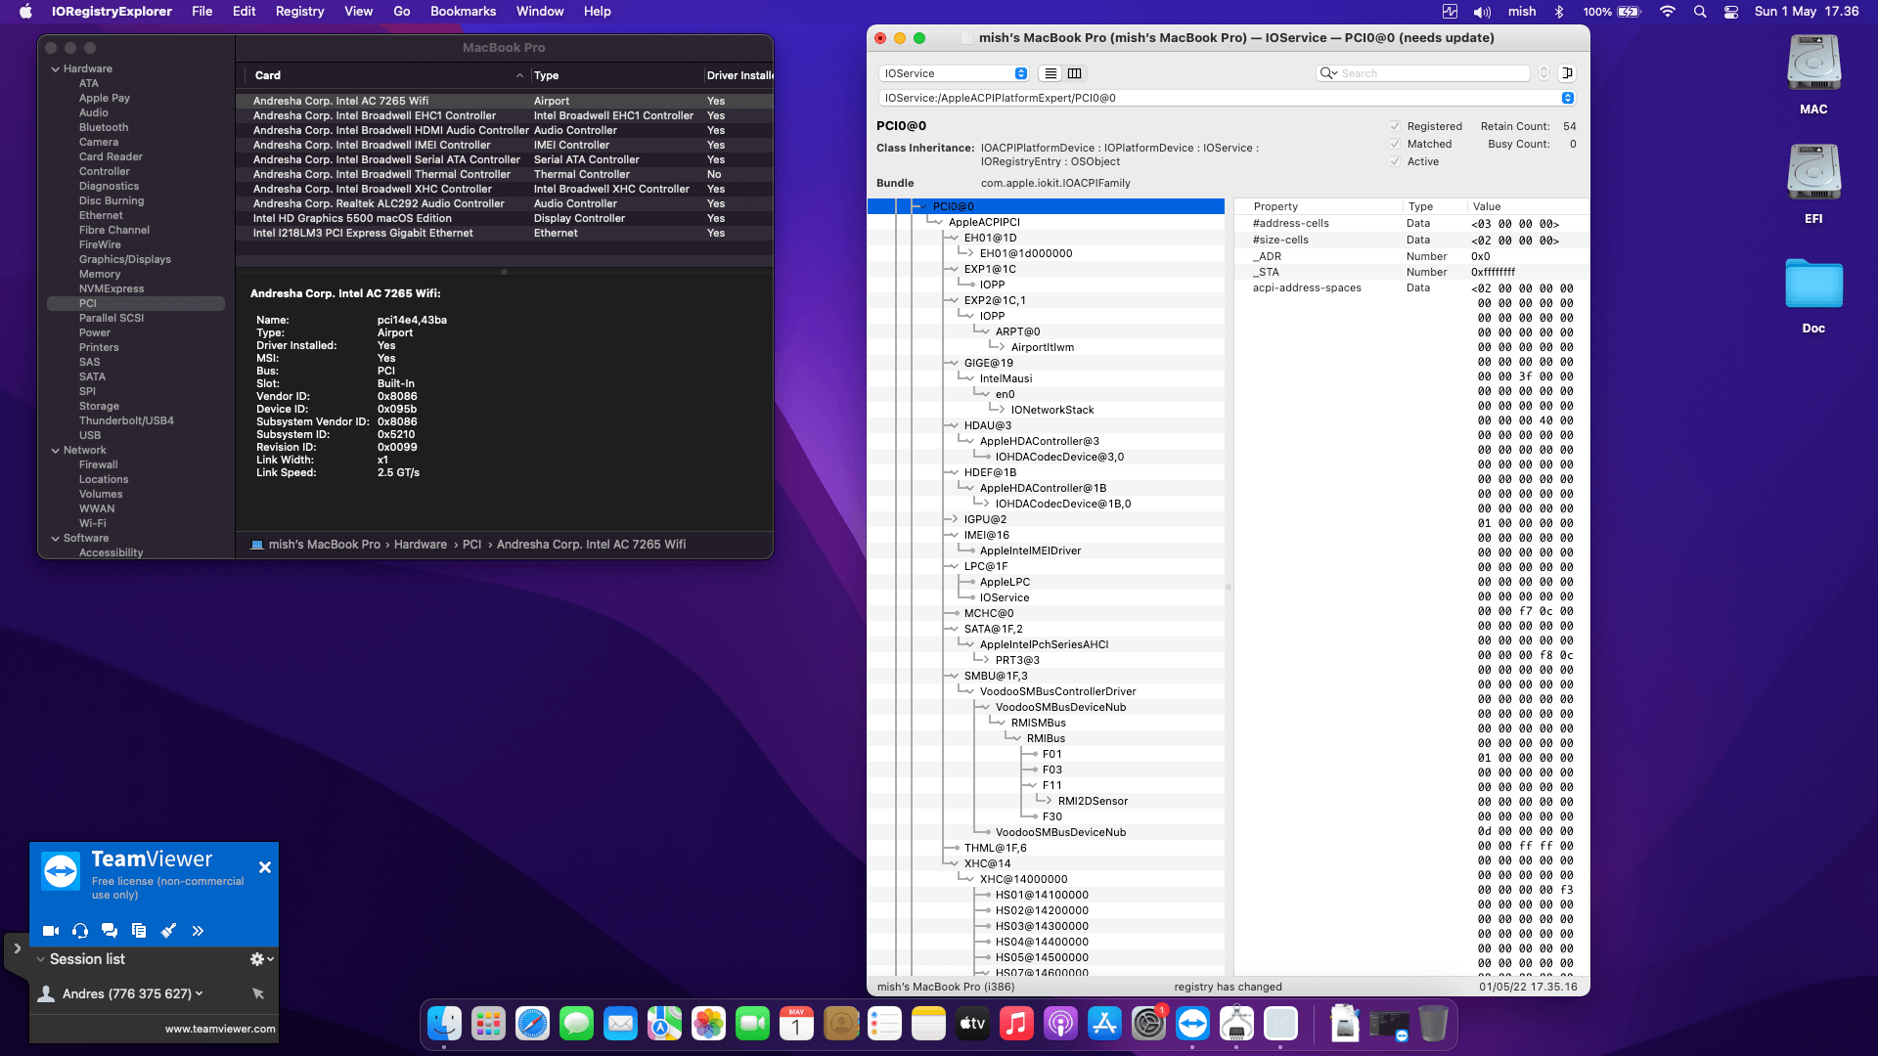Open the File menu
Image resolution: width=1878 pixels, height=1056 pixels.
click(x=202, y=12)
